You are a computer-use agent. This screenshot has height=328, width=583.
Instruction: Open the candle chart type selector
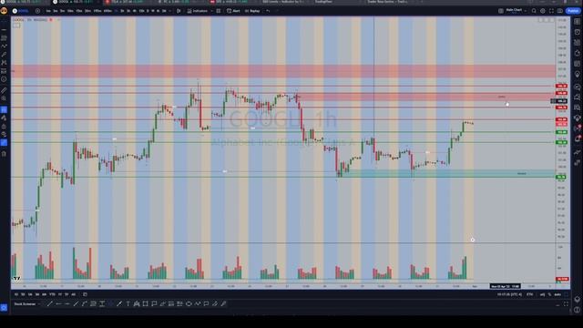[x=179, y=11]
